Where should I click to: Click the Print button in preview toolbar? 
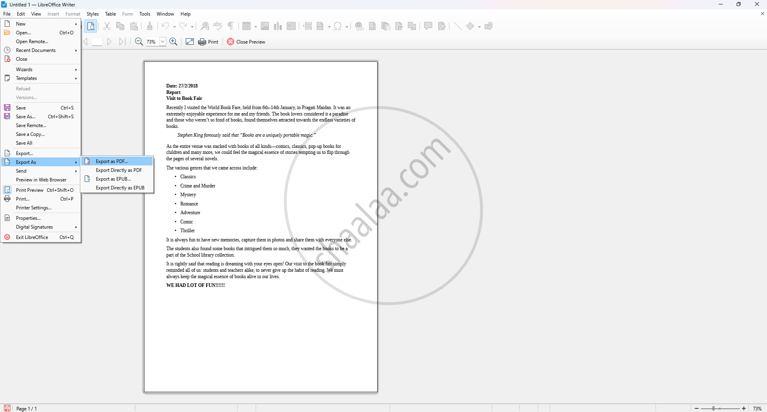209,42
